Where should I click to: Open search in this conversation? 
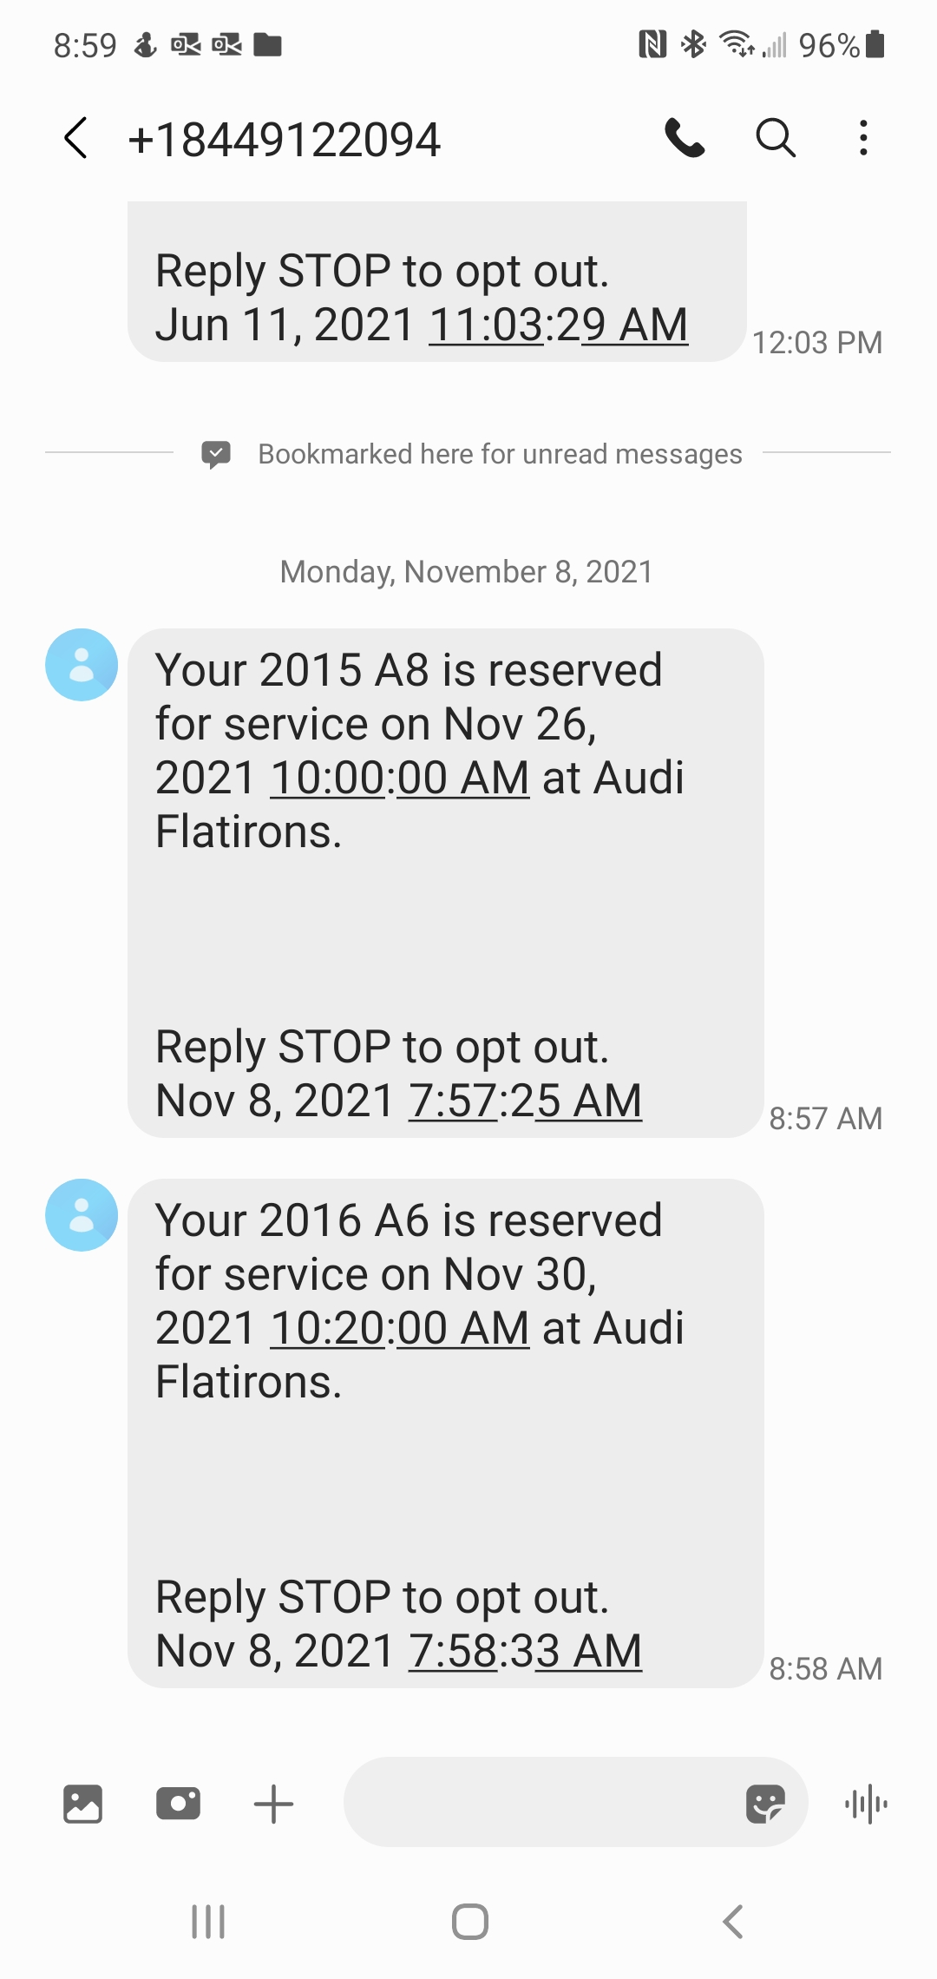tap(775, 138)
